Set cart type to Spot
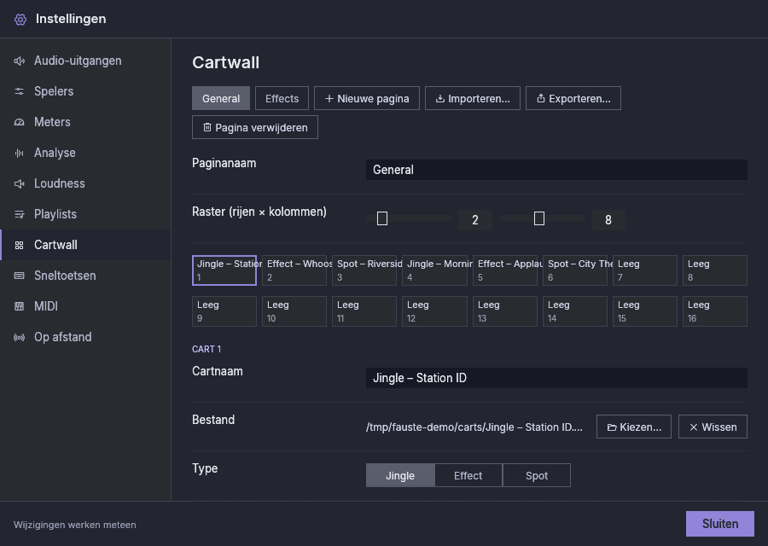Viewport: 768px width, 546px height. point(537,475)
